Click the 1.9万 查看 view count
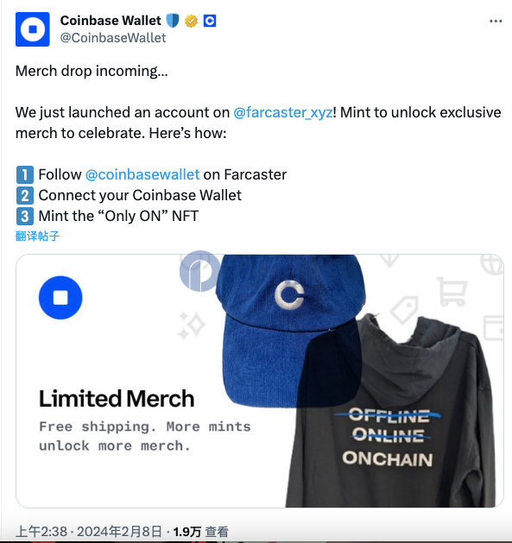Viewport: 512px width, 543px height. (200, 532)
